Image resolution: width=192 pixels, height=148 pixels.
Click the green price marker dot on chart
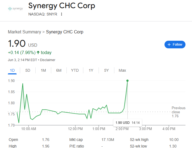pyautogui.click(x=127, y=81)
